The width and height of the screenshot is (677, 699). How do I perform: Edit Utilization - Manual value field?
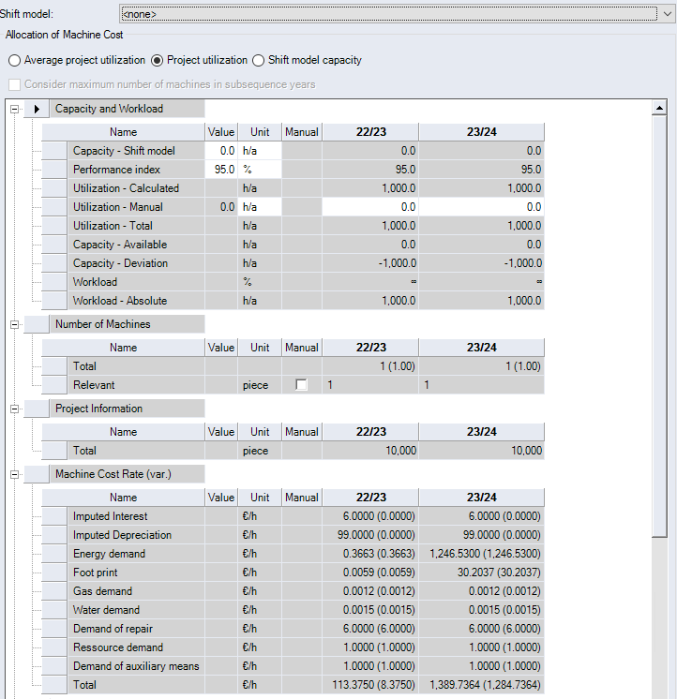(x=221, y=207)
